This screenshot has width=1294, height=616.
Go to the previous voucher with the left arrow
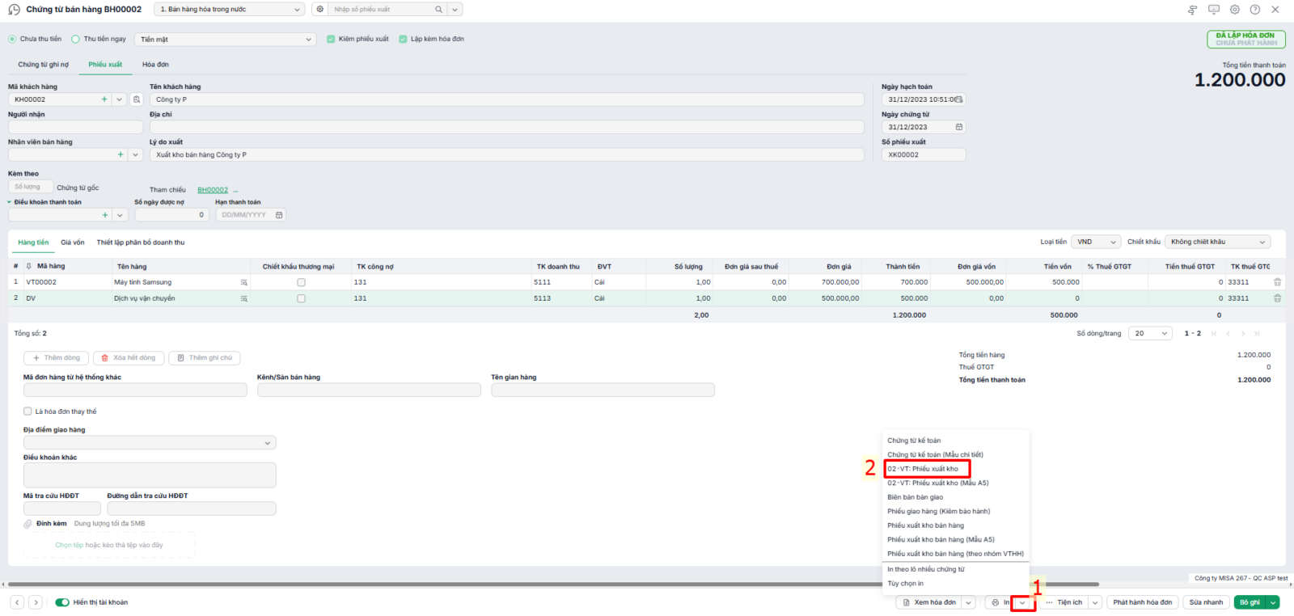pos(17,602)
